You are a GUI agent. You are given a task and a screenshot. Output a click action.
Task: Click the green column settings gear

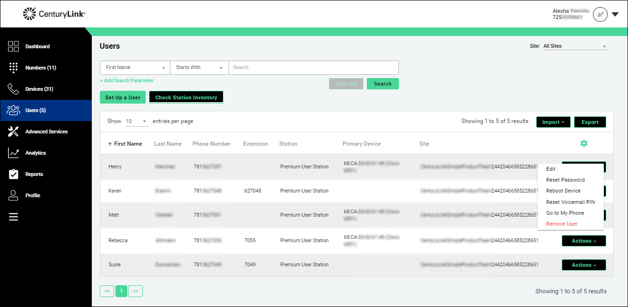(x=584, y=143)
